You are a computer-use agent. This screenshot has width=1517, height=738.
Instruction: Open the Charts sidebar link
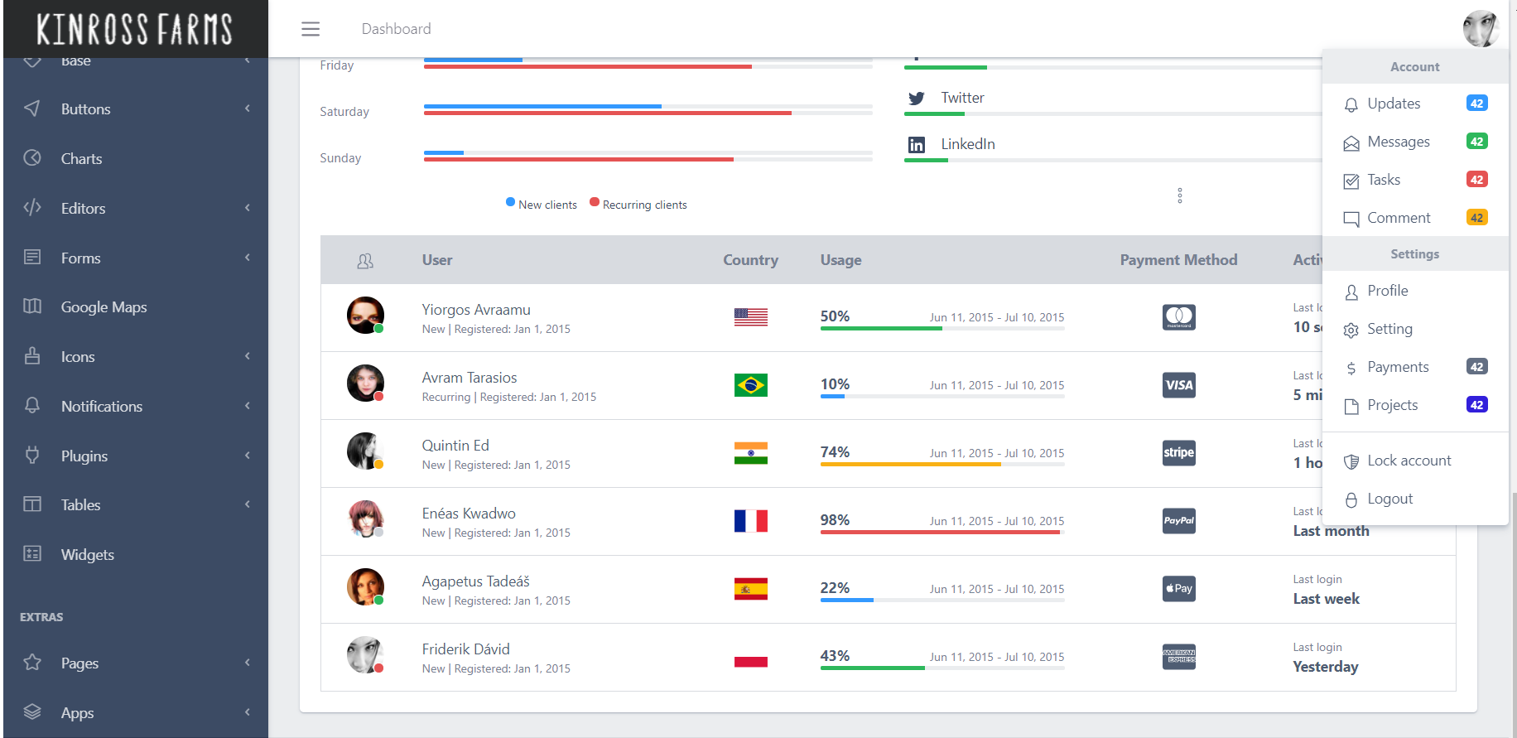(81, 159)
